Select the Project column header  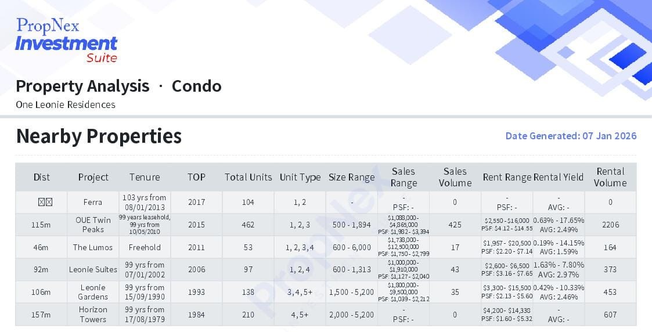point(93,177)
